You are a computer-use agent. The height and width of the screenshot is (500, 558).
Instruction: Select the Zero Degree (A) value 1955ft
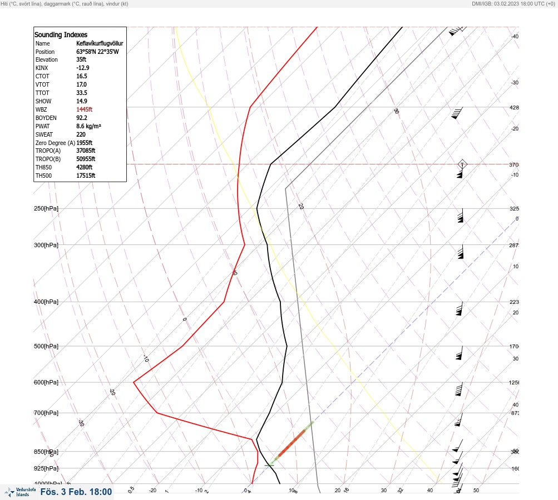(x=85, y=143)
